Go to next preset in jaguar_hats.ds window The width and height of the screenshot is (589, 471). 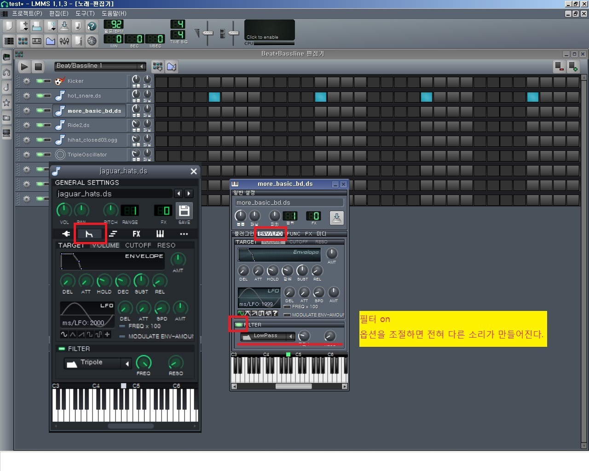coord(189,194)
